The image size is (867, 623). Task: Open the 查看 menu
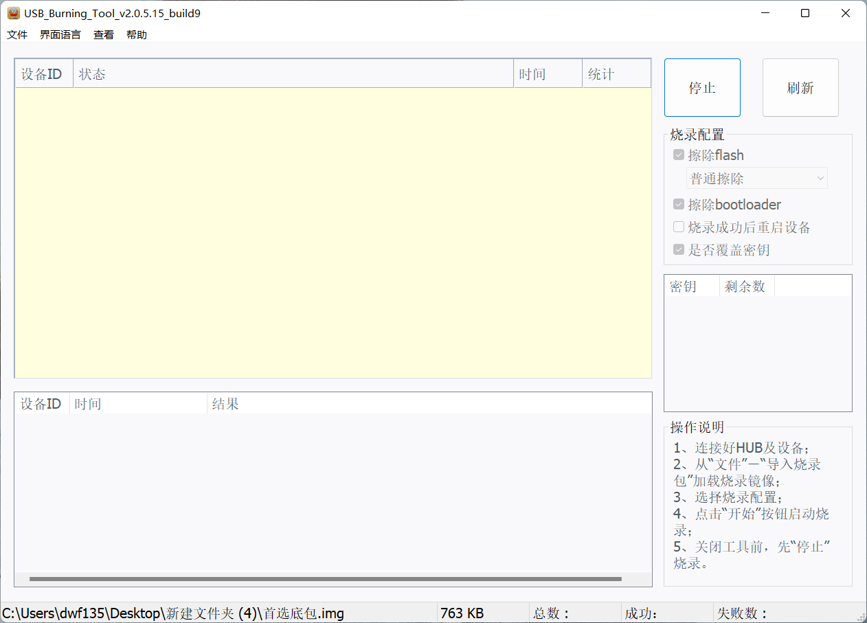(104, 35)
